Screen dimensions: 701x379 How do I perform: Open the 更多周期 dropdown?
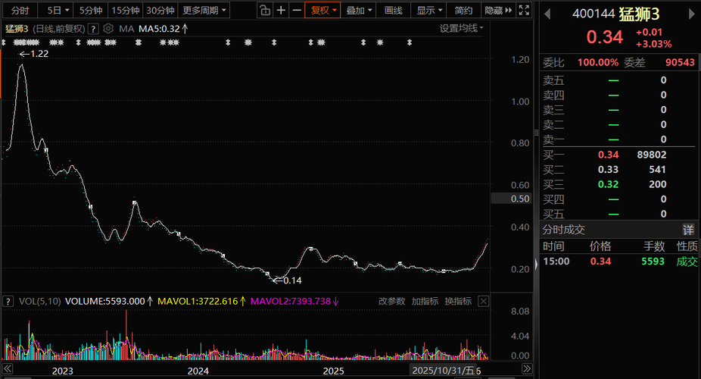pos(204,11)
